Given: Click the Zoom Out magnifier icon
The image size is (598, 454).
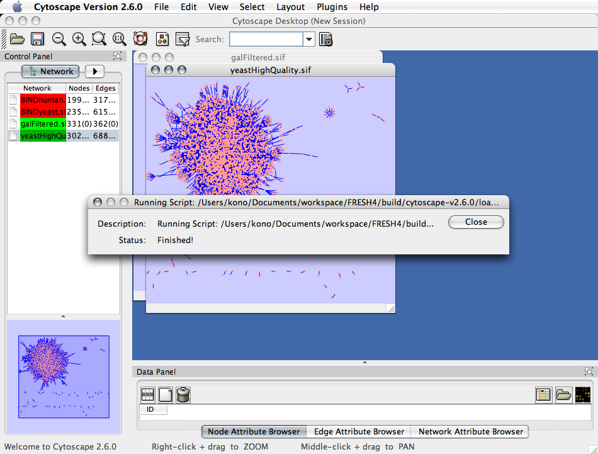Looking at the screenshot, I should tap(59, 39).
